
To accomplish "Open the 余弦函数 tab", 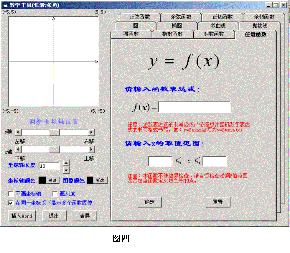I will 181,17.
